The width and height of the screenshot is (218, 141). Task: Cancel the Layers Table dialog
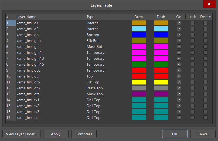[203, 134]
